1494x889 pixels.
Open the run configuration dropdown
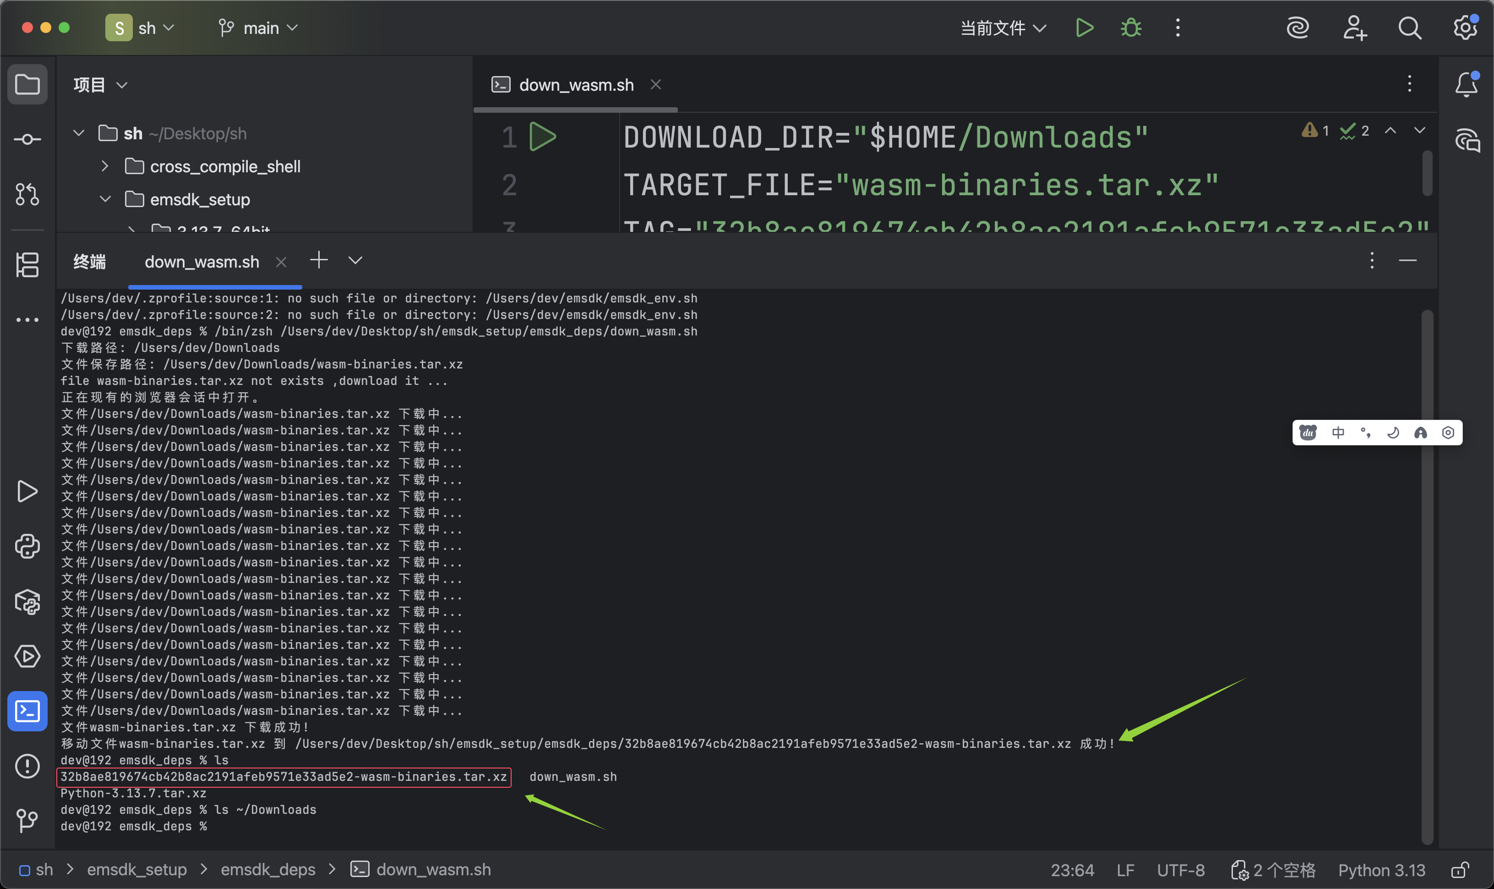pos(1003,27)
